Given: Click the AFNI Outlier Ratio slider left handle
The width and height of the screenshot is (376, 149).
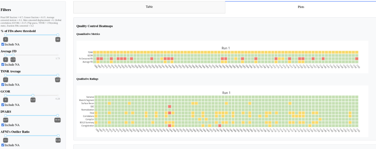Looking at the screenshot, I should click(6, 136).
